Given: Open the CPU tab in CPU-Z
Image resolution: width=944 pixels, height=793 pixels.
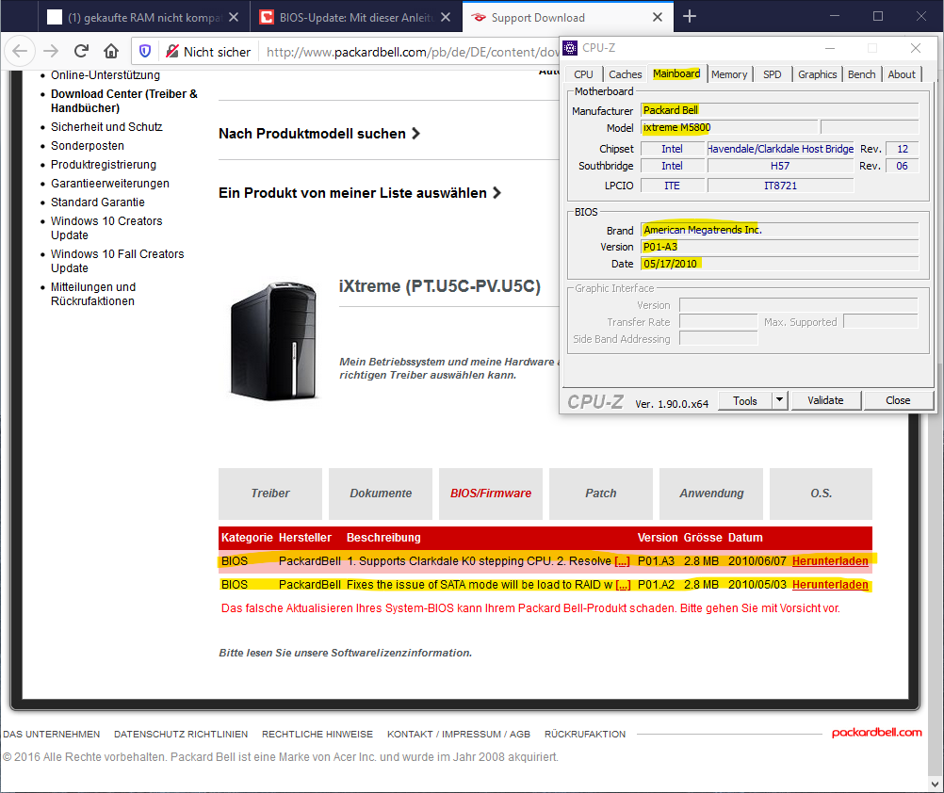Looking at the screenshot, I should pyautogui.click(x=583, y=74).
